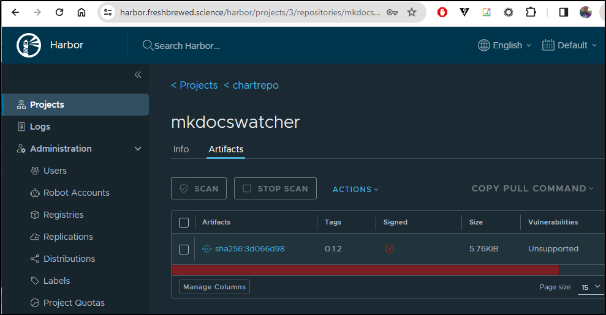Open the extensions puzzle piece menu
The image size is (606, 315).
(x=531, y=12)
